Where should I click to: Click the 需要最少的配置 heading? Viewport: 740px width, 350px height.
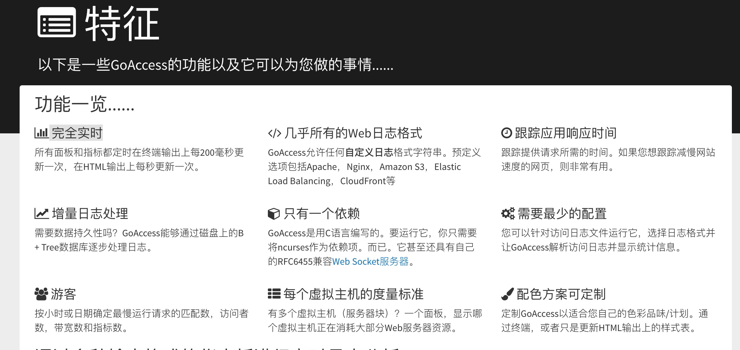coord(562,214)
